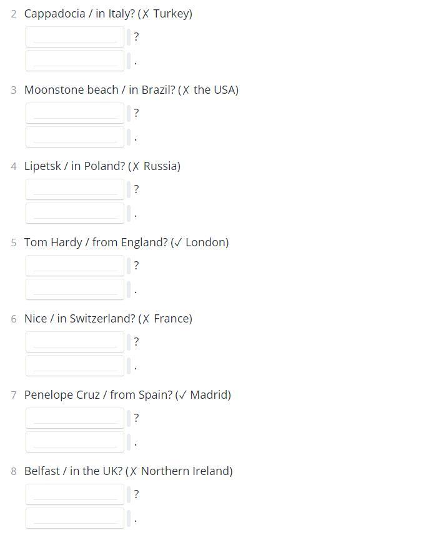The width and height of the screenshot is (431, 535).
Task: Click the Tom Hardy answer input field
Action: [x=75, y=289]
